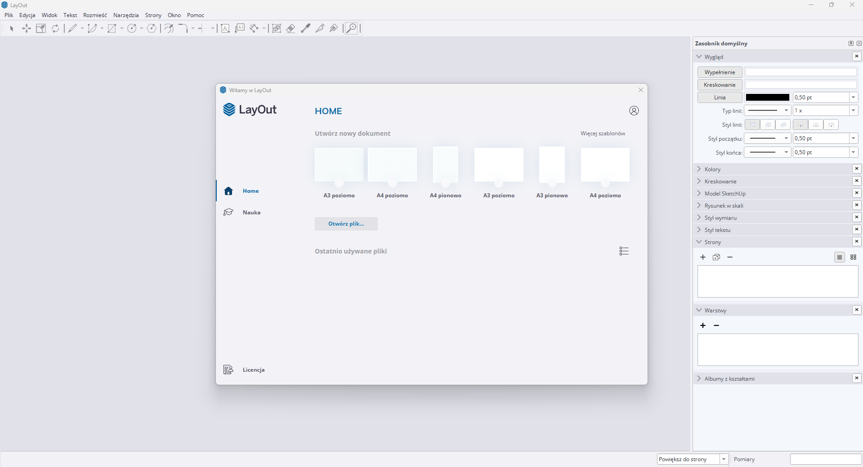The height and width of the screenshot is (467, 863).
Task: Open the Rozmieść menu
Action: point(95,15)
